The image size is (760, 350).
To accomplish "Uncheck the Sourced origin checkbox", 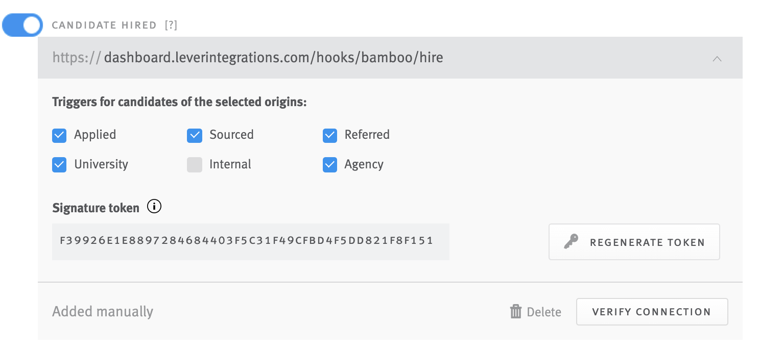I will click(x=195, y=135).
